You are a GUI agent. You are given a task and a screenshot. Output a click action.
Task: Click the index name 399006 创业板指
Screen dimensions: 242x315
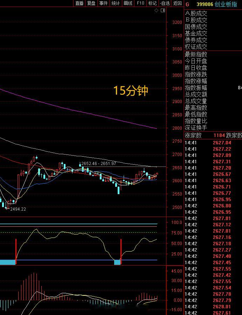tap(217, 4)
